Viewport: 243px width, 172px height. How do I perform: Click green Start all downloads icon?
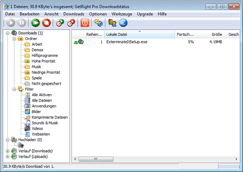tap(35, 23)
